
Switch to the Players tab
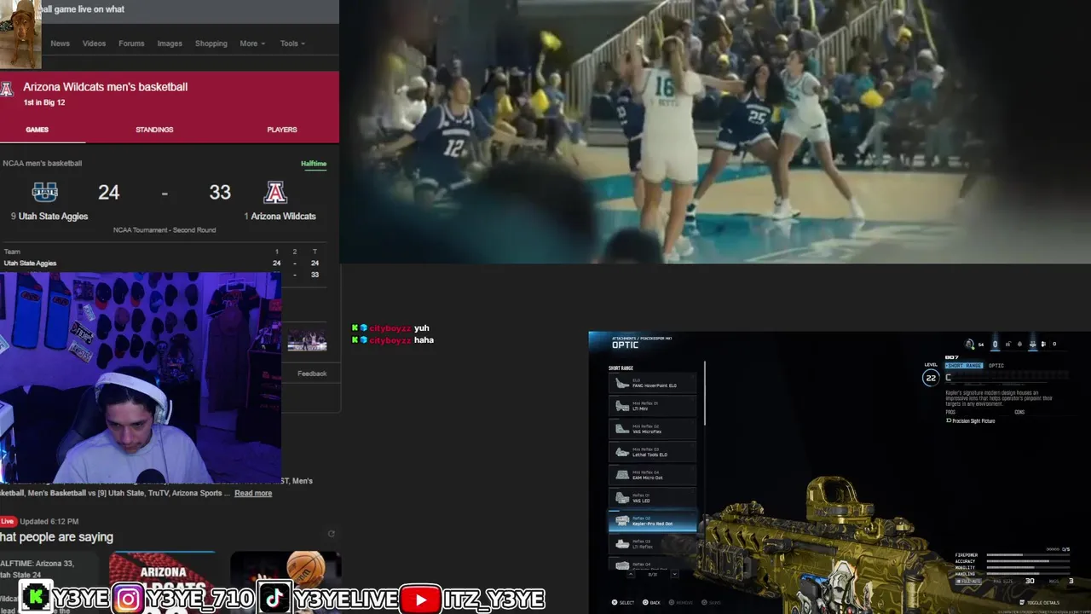coord(281,130)
